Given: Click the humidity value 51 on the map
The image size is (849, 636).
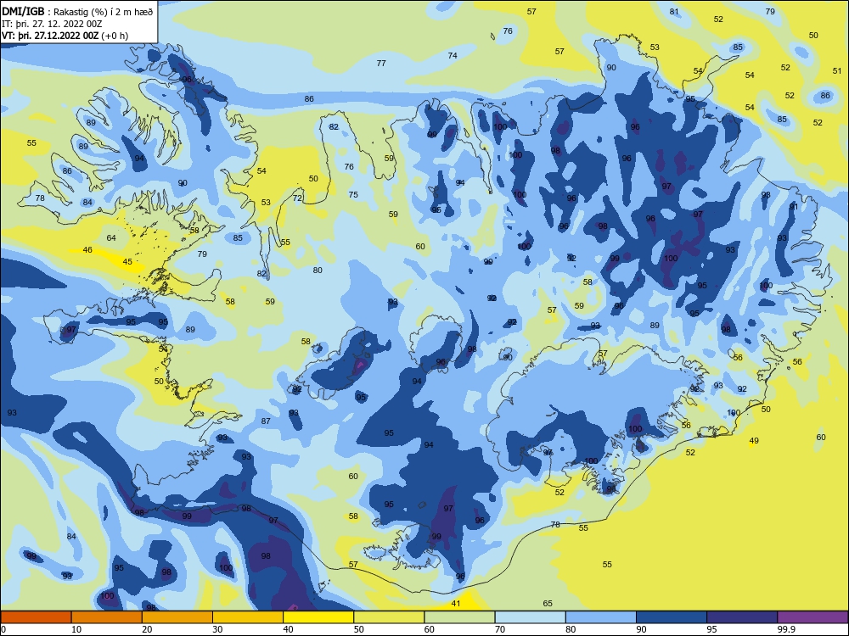Looking at the screenshot, I should (837, 71).
